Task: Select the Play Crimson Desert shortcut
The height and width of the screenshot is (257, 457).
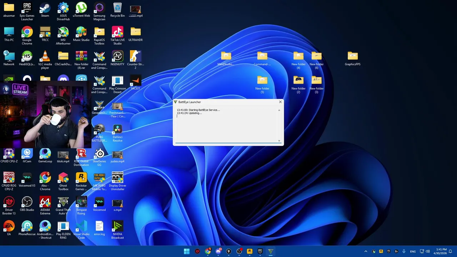Action: coord(117,84)
